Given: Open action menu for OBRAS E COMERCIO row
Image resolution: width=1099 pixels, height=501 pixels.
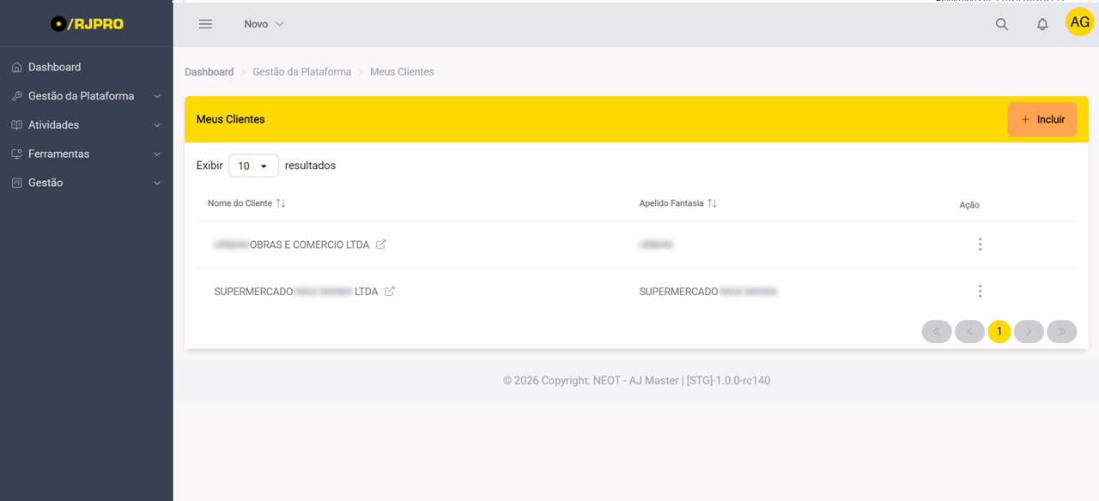Looking at the screenshot, I should click(x=980, y=244).
